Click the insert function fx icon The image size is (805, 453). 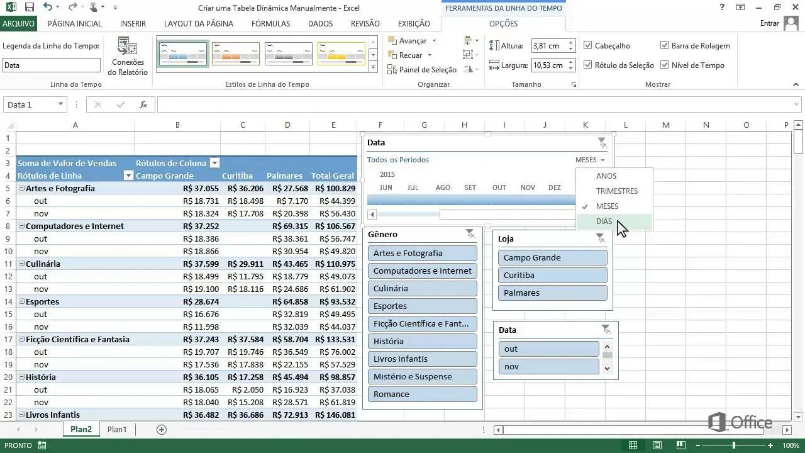(x=143, y=104)
